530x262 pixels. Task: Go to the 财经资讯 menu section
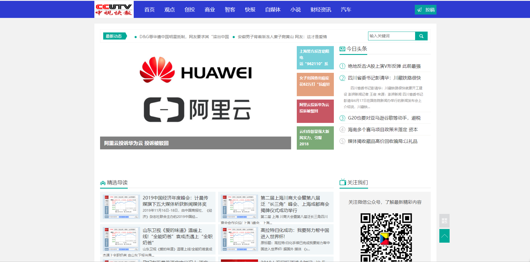[x=321, y=10]
